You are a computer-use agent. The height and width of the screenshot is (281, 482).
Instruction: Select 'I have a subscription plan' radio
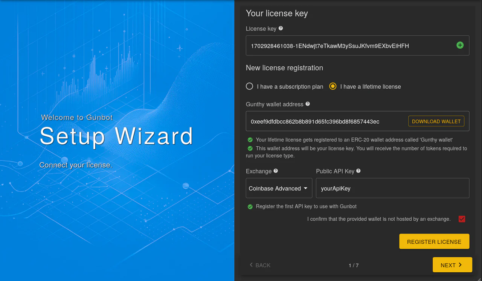pos(249,86)
